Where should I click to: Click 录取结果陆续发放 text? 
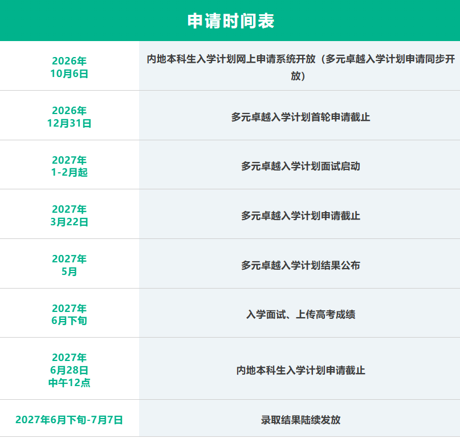click(301, 420)
